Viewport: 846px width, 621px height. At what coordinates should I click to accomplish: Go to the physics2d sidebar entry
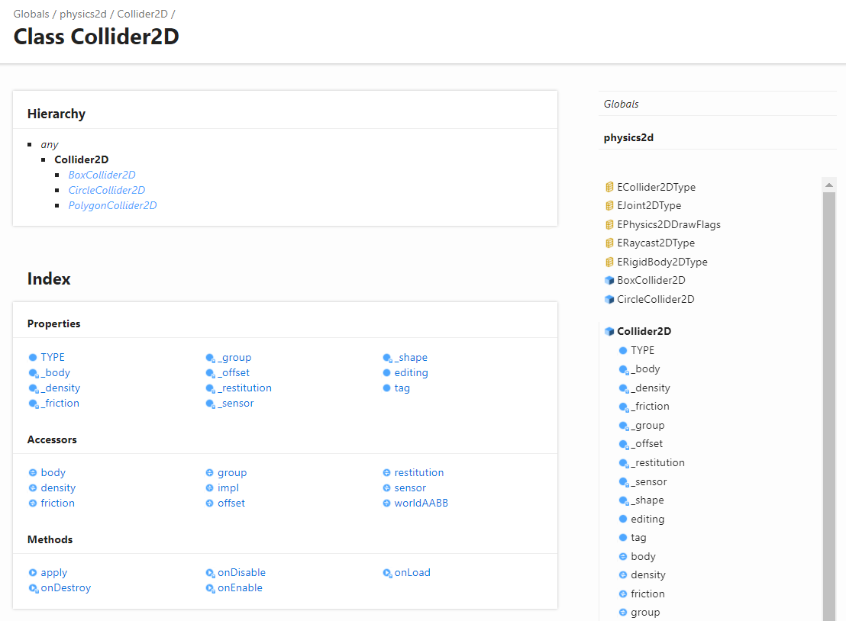pyautogui.click(x=628, y=137)
